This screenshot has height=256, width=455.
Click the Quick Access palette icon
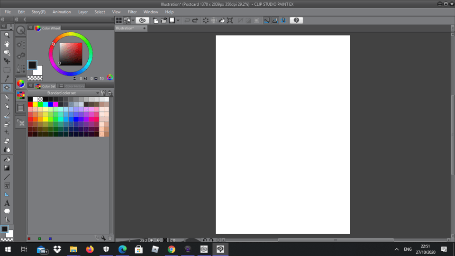20,30
